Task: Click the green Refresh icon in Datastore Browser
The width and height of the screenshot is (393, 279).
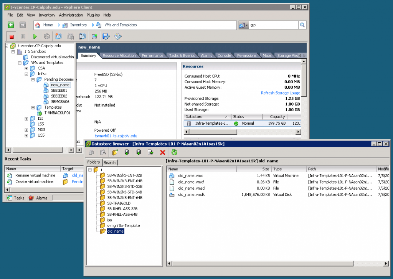Action: (174, 152)
